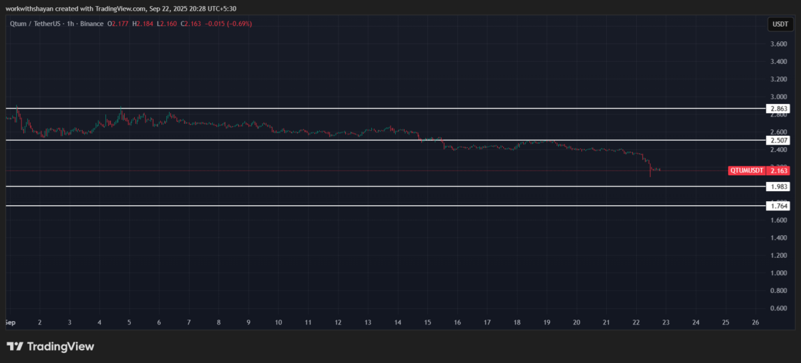
Task: Click the 2.863 resistance level label
Action: coord(778,108)
